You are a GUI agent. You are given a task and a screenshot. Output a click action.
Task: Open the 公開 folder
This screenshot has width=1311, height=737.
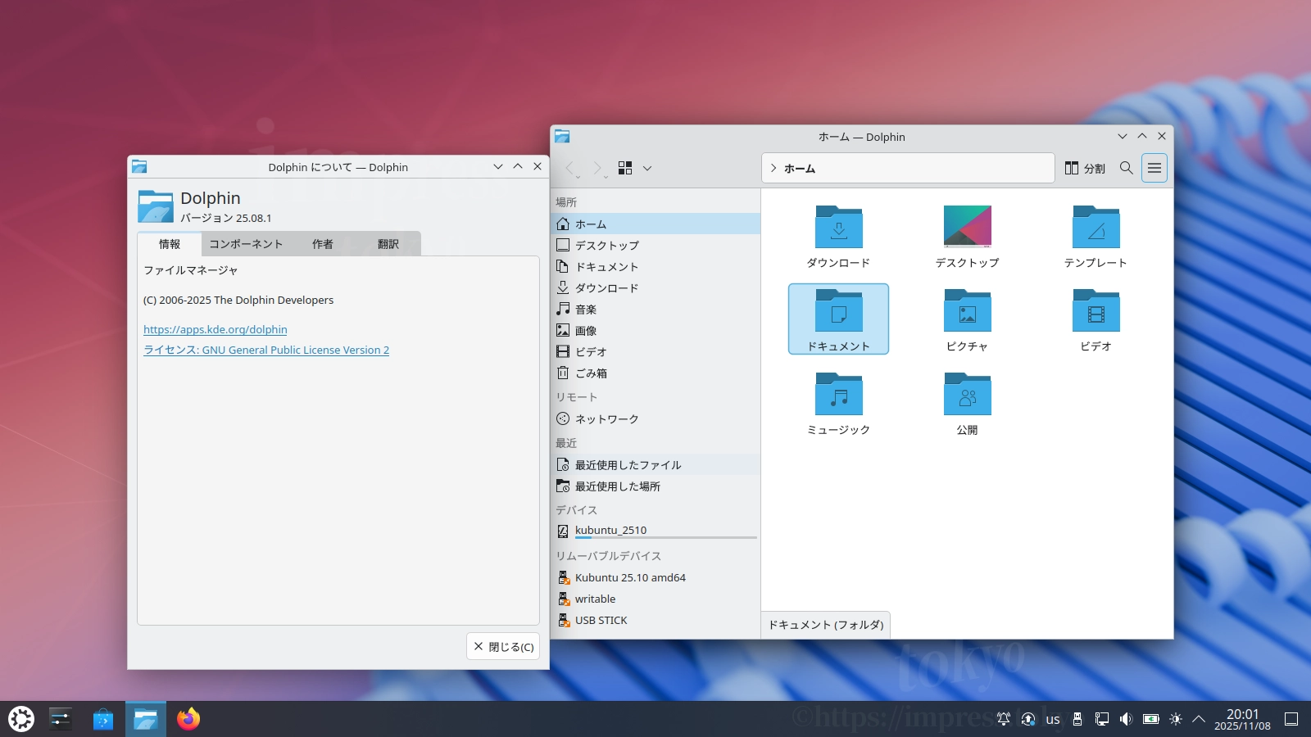click(x=967, y=403)
